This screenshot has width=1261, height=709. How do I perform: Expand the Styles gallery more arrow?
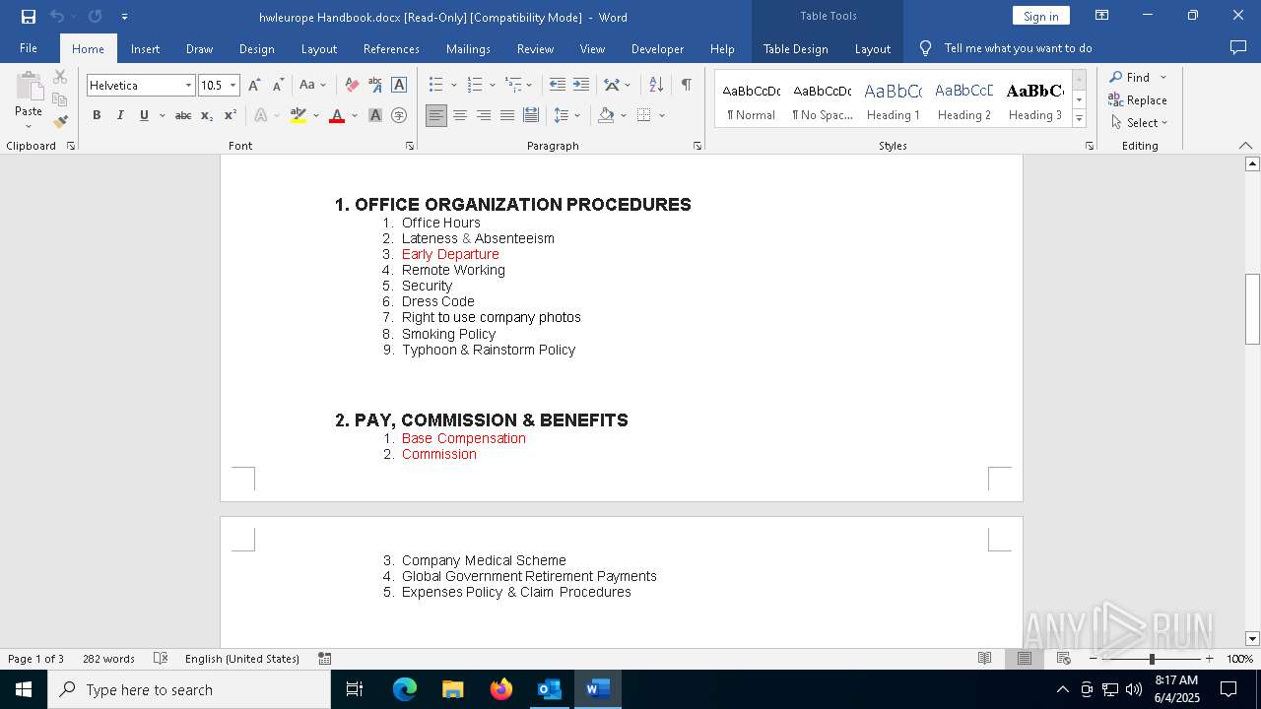pyautogui.click(x=1079, y=119)
